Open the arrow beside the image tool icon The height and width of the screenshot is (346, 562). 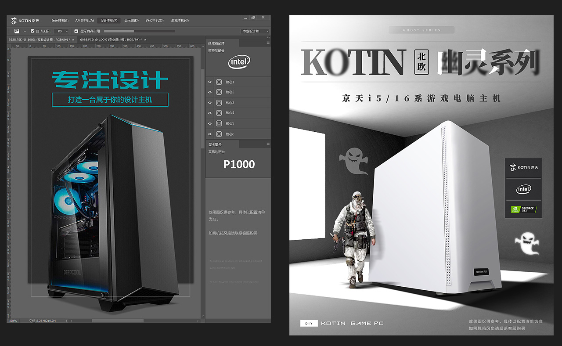[x=25, y=31]
